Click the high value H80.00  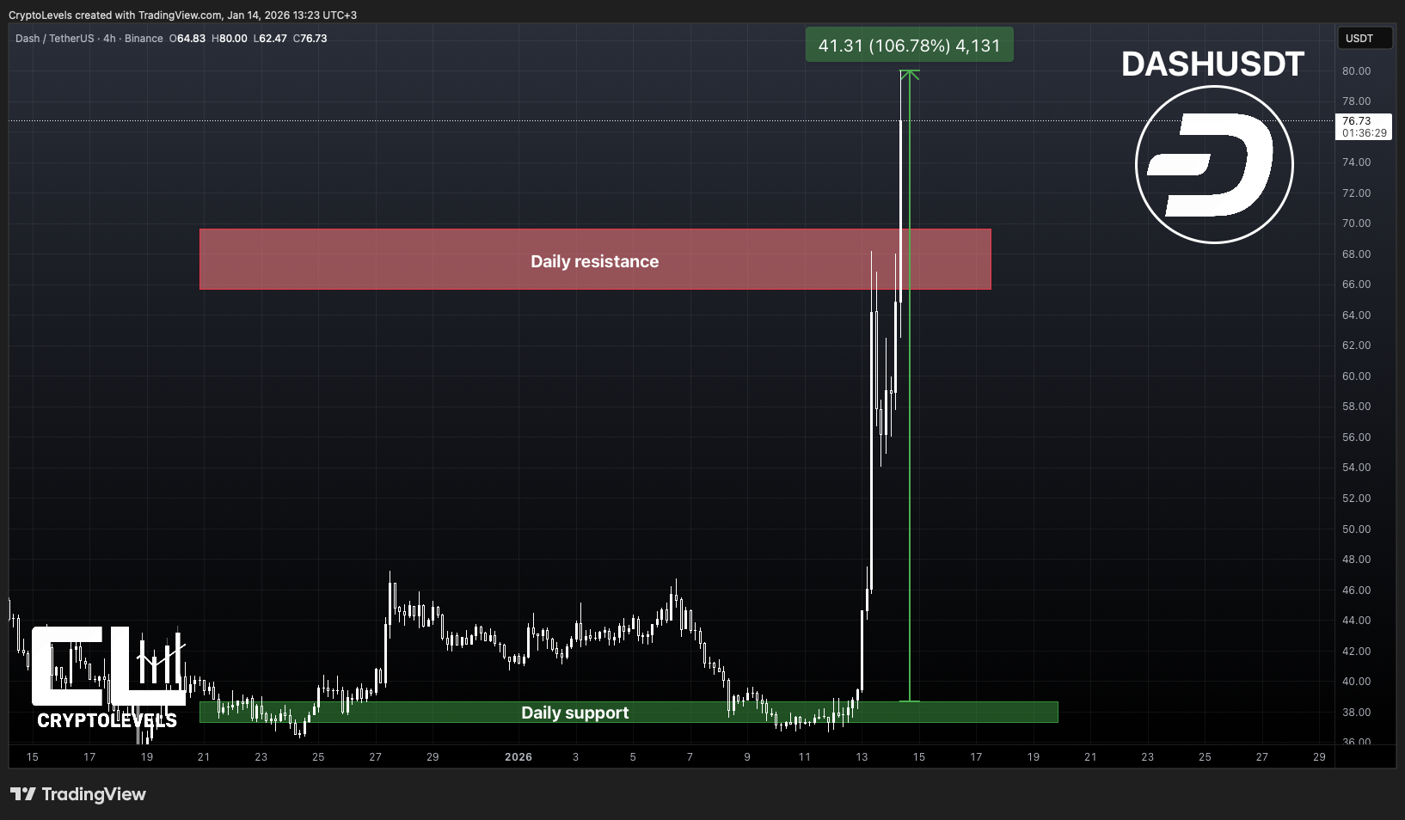click(x=230, y=39)
